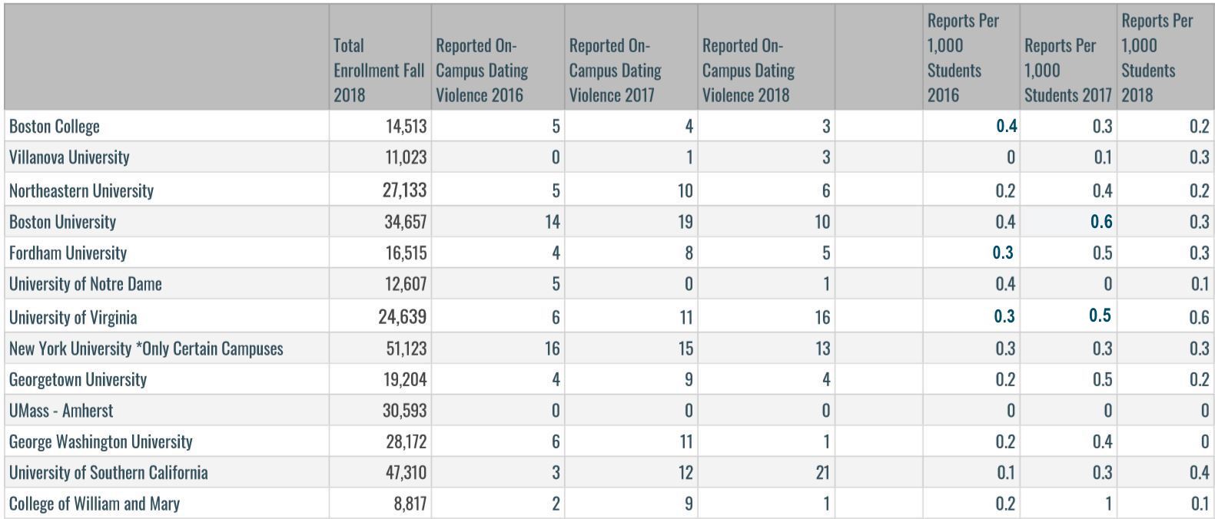This screenshot has width=1215, height=519.
Task: Click University of Southern California's 2016 rate 0.1
Action: click(x=1005, y=472)
